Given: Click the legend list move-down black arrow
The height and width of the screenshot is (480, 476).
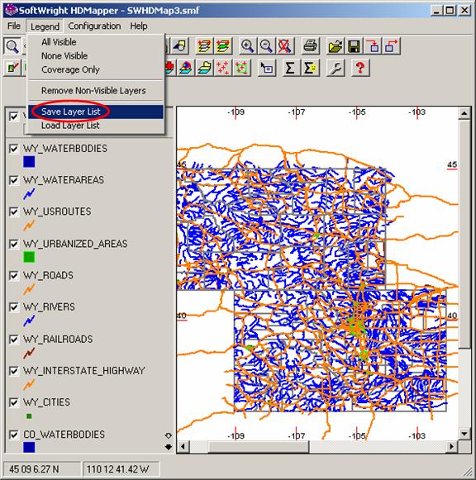Looking at the screenshot, I should pos(169,447).
